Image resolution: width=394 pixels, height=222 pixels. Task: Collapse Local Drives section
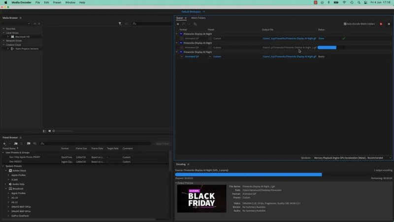[x=3, y=33]
